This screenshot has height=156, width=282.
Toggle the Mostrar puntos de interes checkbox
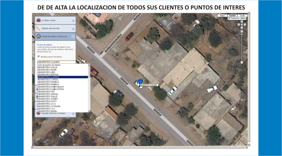(39, 56)
